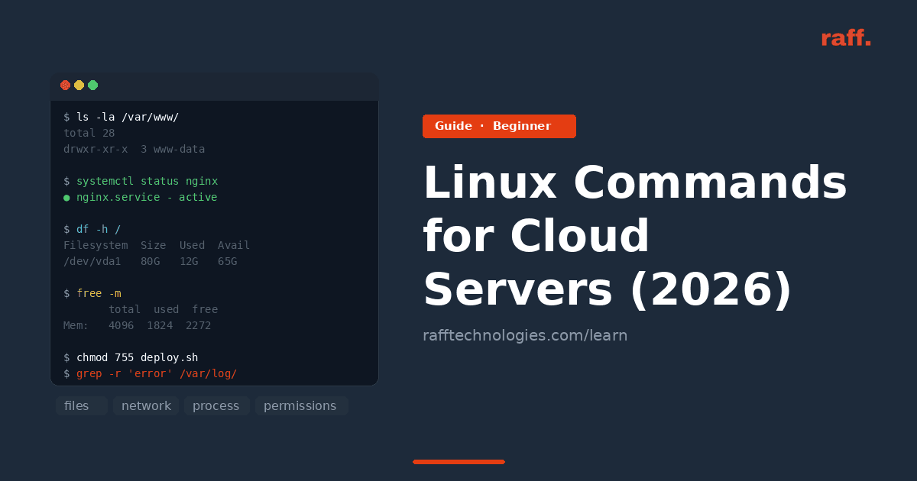Expand the process tag

216,405
